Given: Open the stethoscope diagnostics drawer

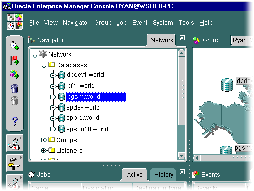Looking at the screenshot, I should [x=15, y=143].
